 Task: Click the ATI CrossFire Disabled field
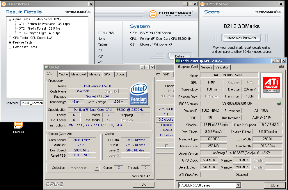(241, 175)
